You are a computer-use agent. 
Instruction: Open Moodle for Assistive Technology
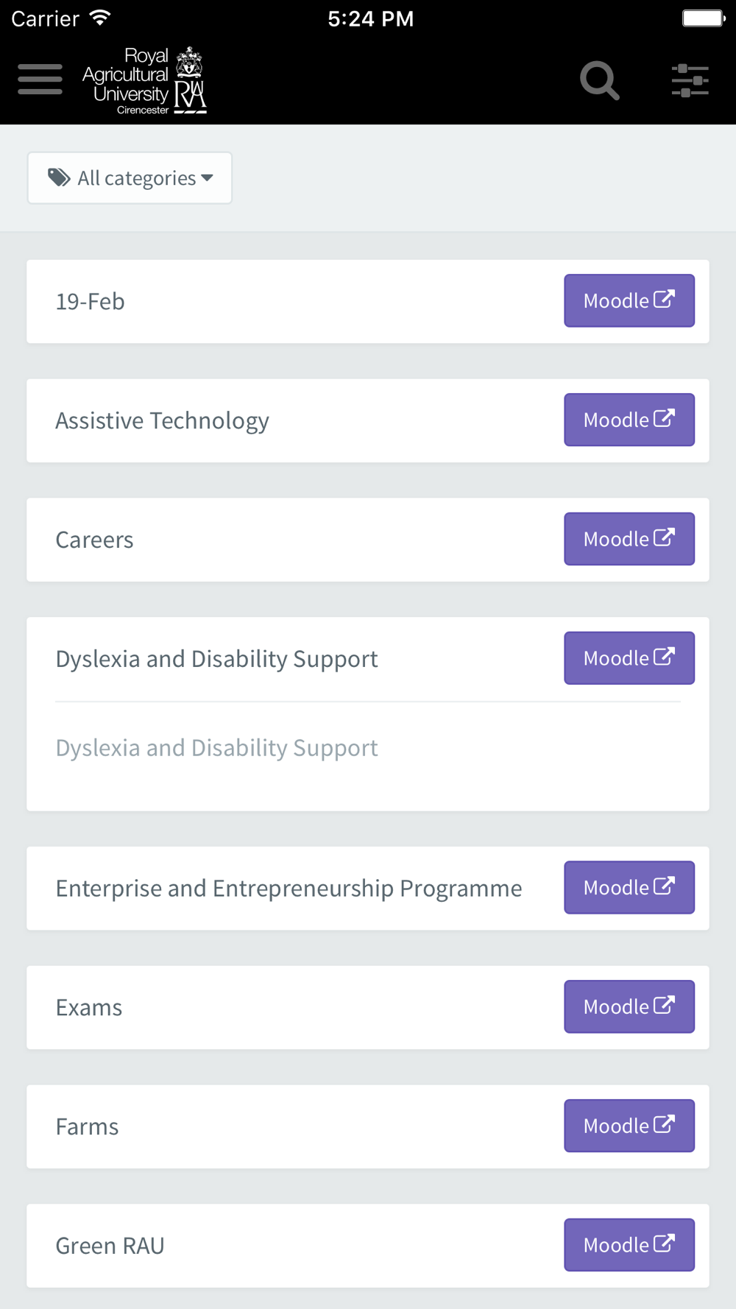pyautogui.click(x=629, y=420)
